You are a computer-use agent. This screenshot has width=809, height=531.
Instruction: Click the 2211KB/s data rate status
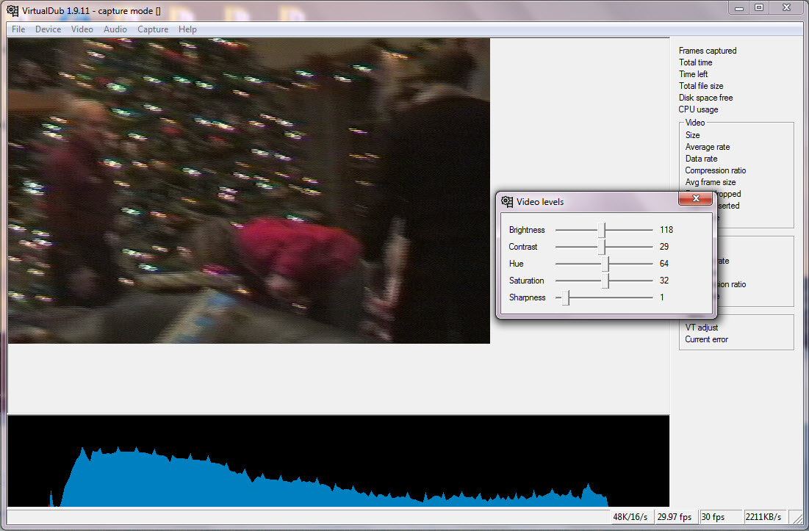763,516
